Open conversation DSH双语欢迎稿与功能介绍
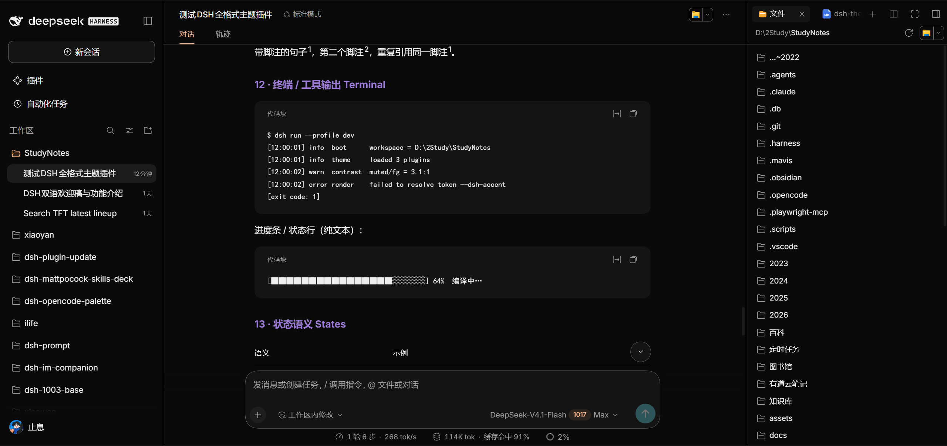Screen dimensions: 947x446 click(x=81, y=194)
